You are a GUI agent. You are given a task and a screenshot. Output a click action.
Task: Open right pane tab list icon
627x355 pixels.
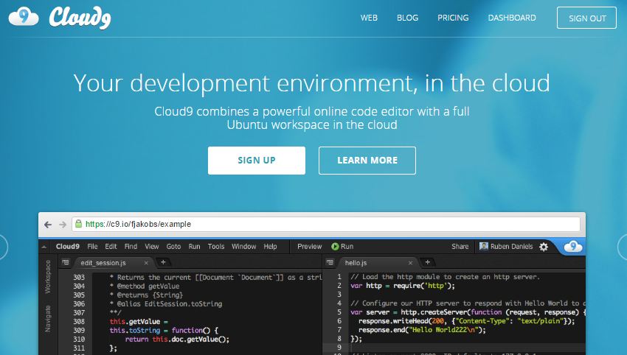tap(330, 262)
